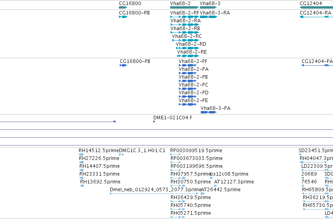Select the Vha68-2-RF transcript label
Image resolution: width=333 pixels, height=219 pixels.
pos(185,13)
